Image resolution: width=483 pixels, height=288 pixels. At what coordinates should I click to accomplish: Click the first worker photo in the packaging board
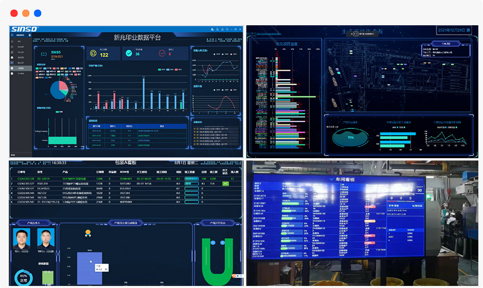point(22,238)
